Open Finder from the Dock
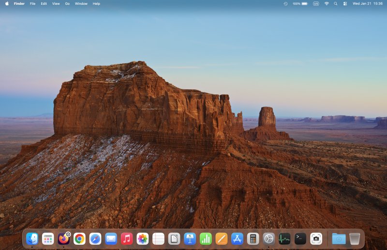Image resolution: width=387 pixels, height=250 pixels. 32,238
